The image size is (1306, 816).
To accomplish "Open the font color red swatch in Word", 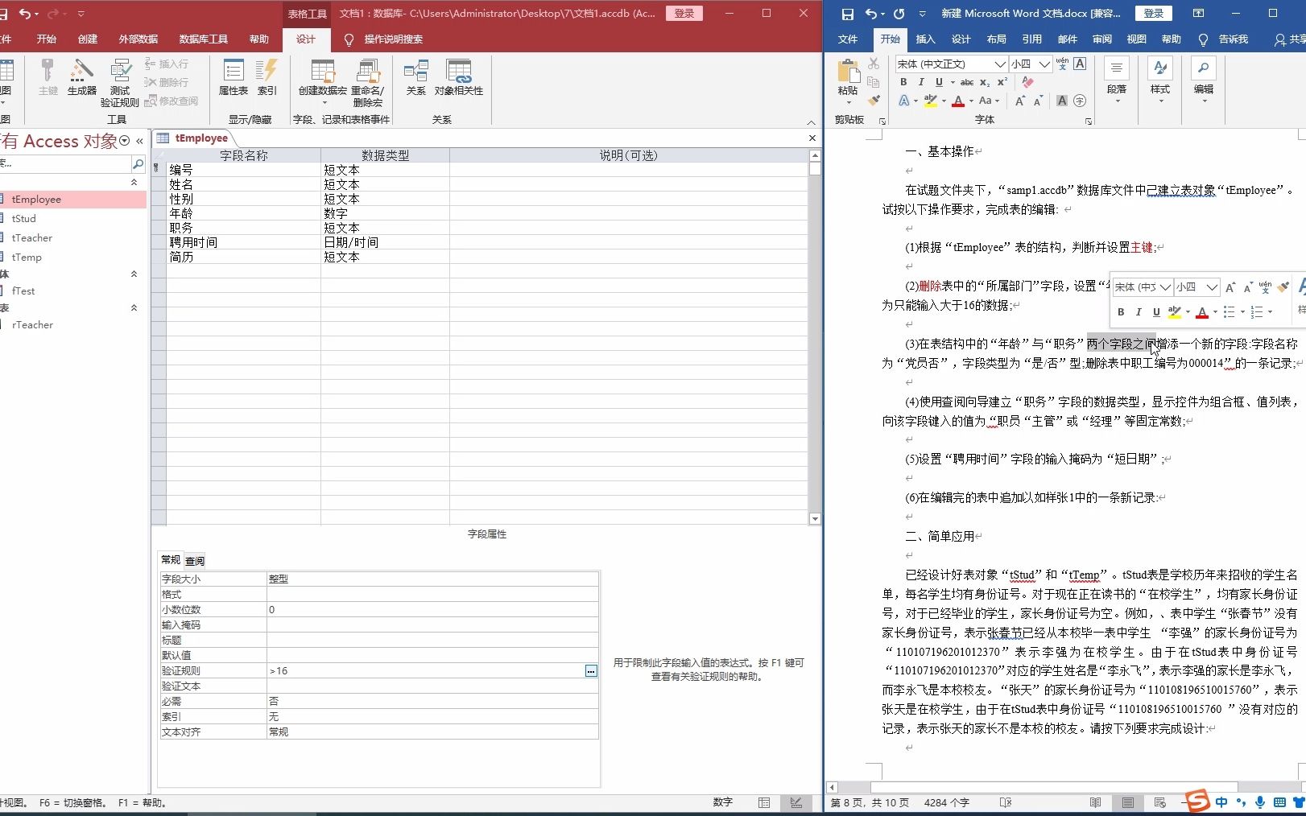I will point(957,100).
